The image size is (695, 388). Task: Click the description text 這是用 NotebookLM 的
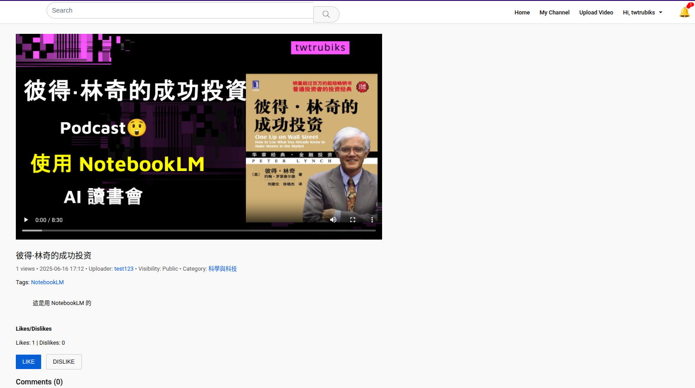coord(62,303)
